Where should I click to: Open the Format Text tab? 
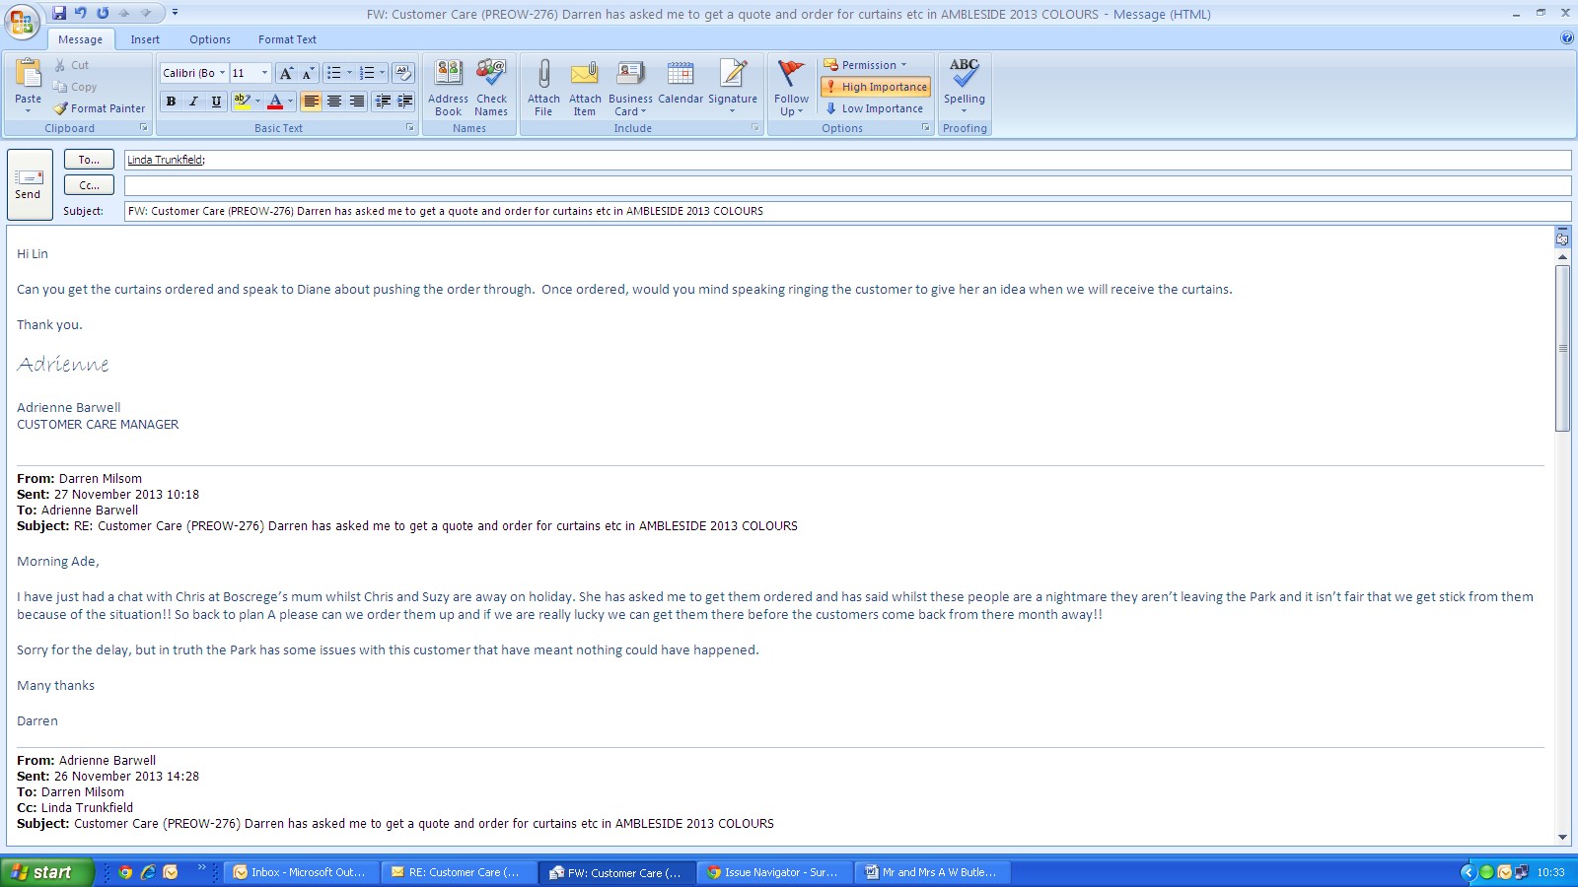287,39
